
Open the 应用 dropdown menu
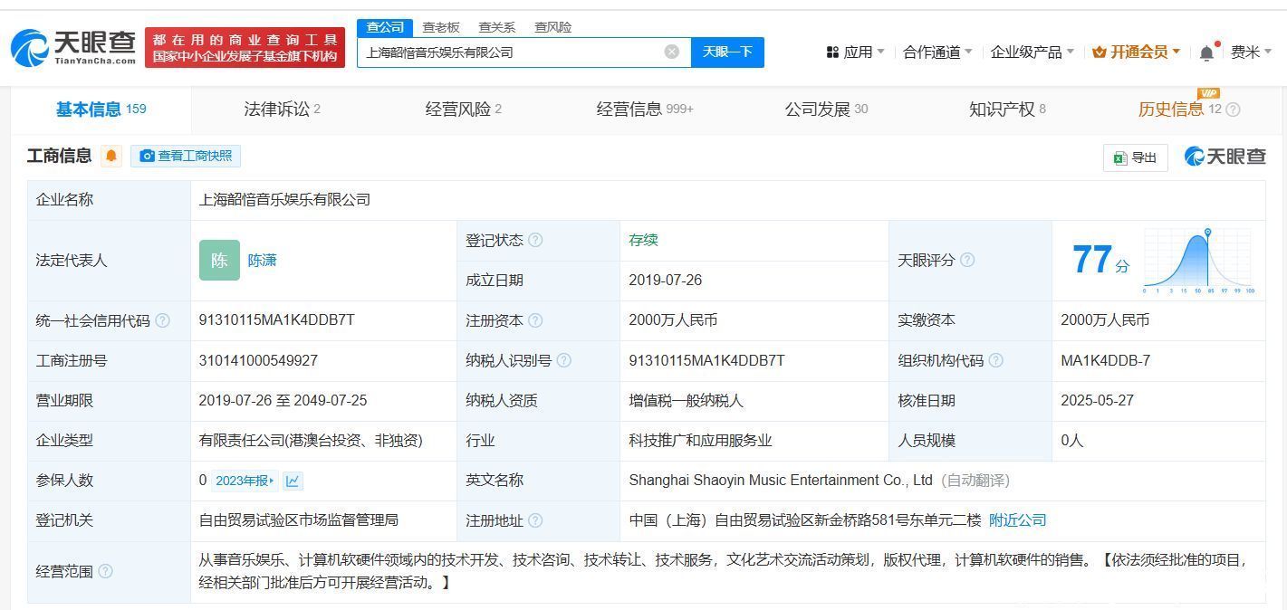855,52
